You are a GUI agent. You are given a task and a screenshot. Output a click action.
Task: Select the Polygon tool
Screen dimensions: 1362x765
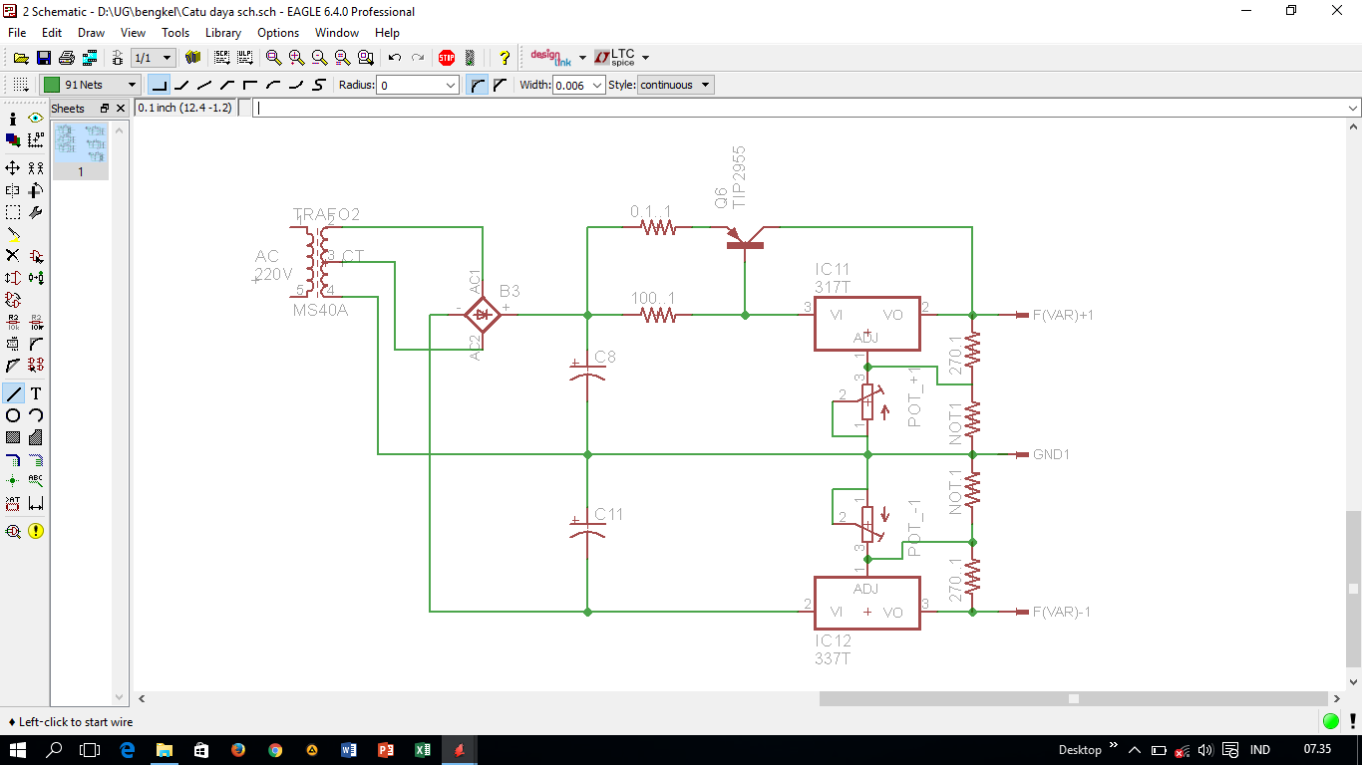point(36,437)
